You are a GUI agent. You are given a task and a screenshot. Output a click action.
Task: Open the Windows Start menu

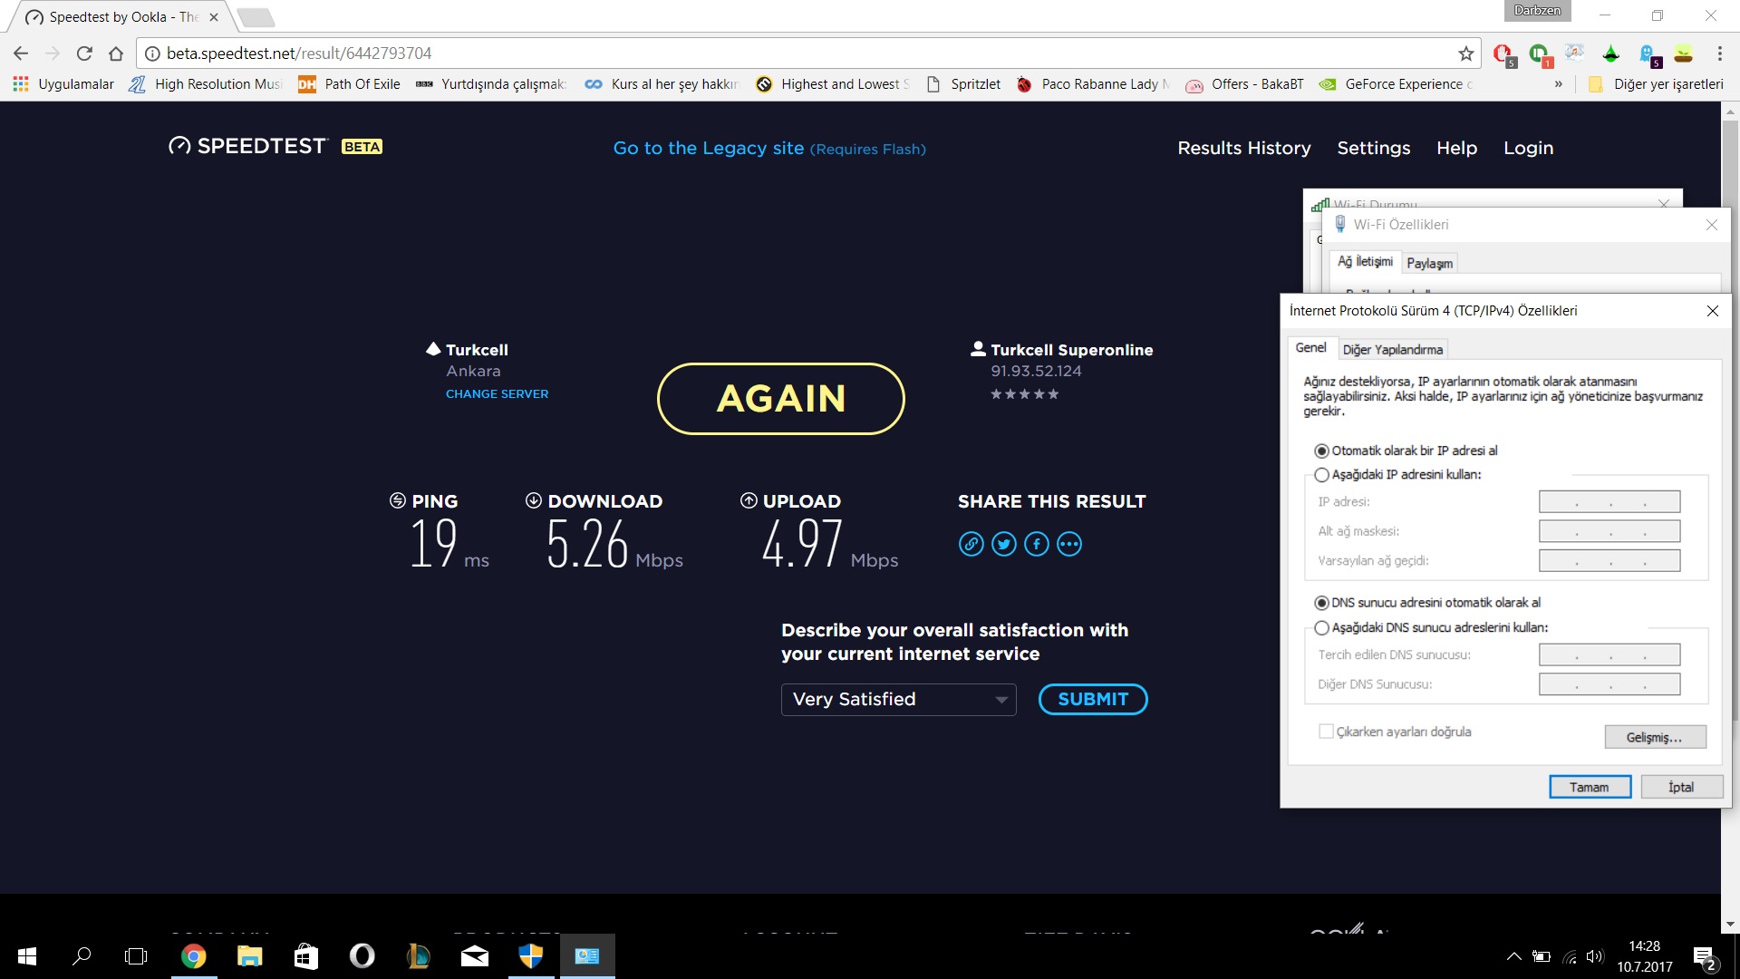(27, 955)
